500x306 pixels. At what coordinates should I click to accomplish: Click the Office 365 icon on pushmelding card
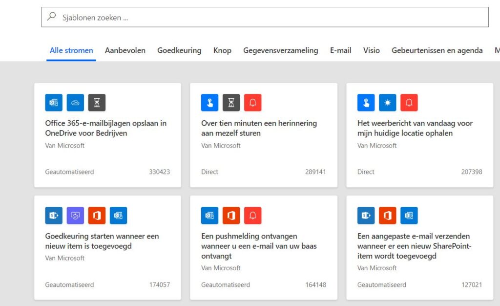231,216
